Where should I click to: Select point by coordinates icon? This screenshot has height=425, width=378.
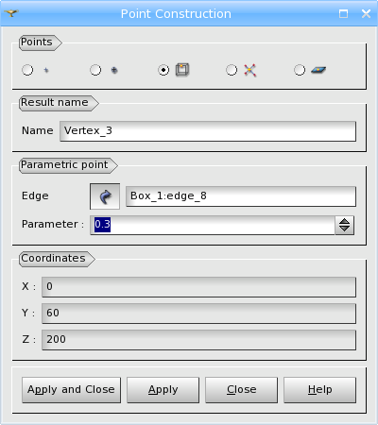46,70
